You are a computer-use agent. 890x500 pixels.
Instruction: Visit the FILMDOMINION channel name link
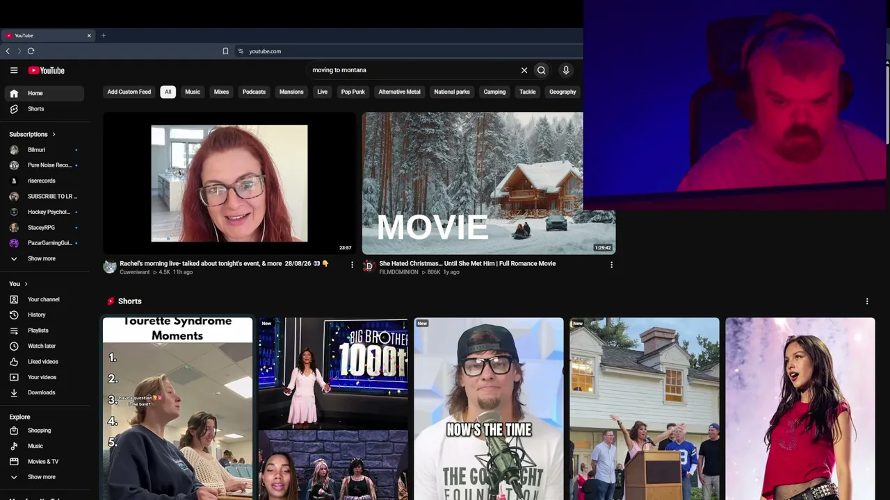398,272
